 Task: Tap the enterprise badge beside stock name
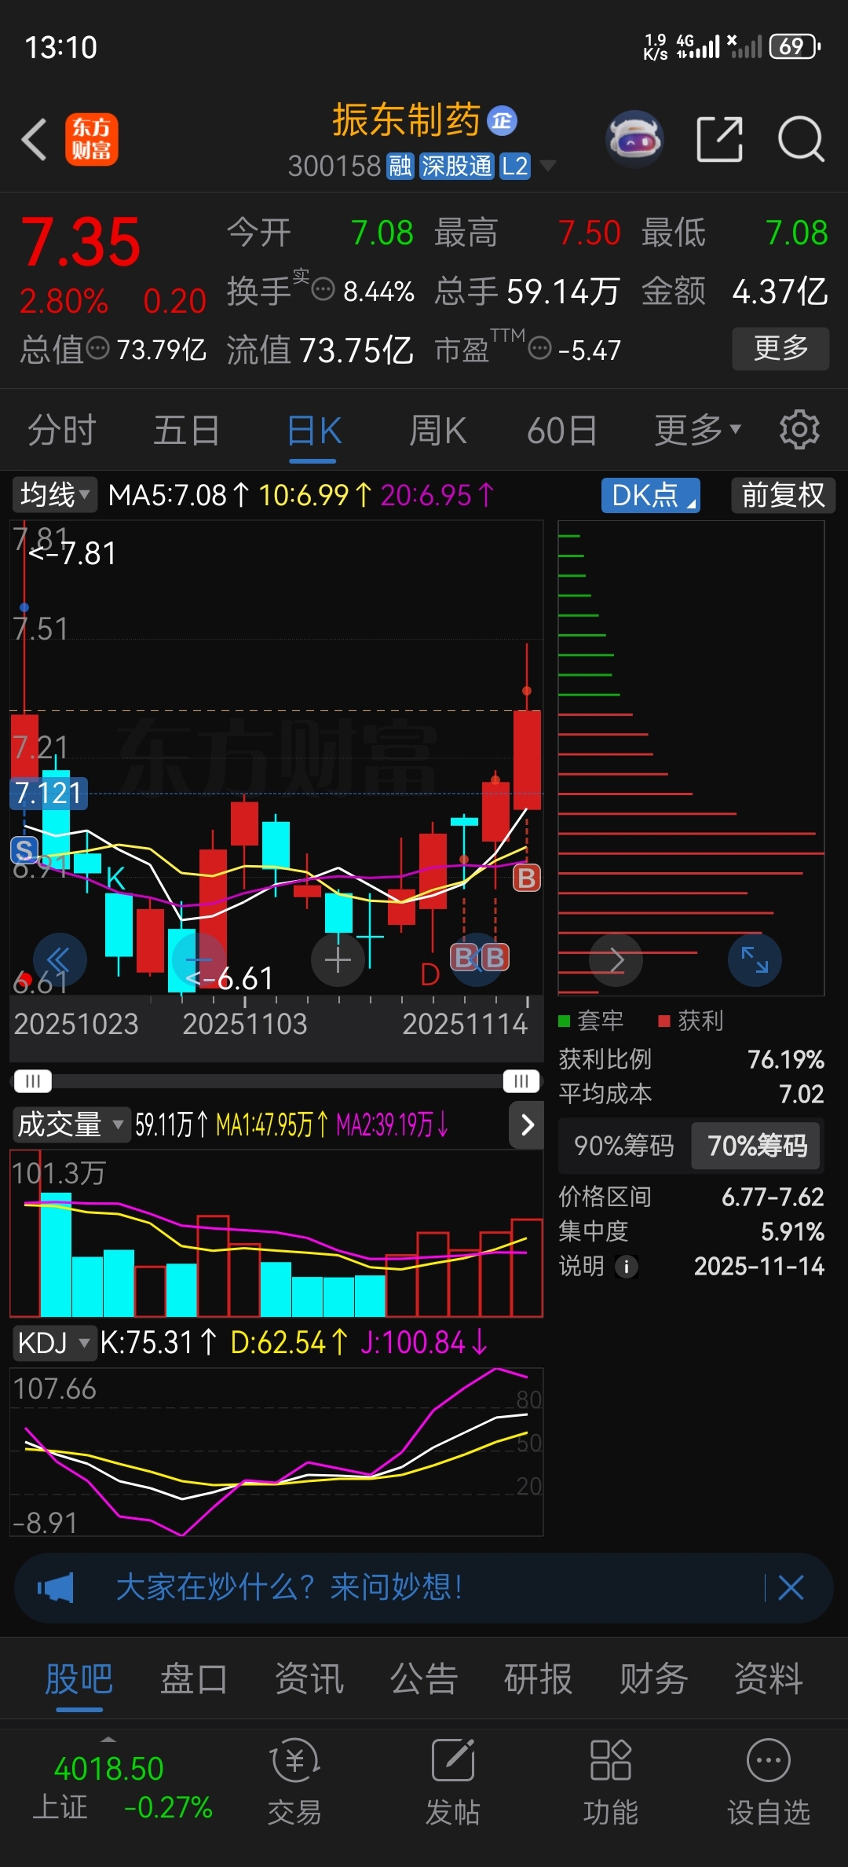coord(503,120)
